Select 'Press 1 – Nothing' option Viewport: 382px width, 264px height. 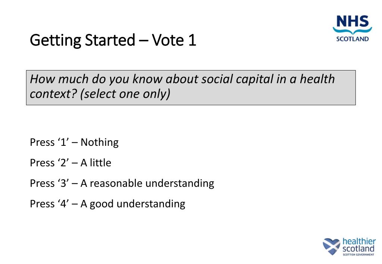click(x=74, y=142)
